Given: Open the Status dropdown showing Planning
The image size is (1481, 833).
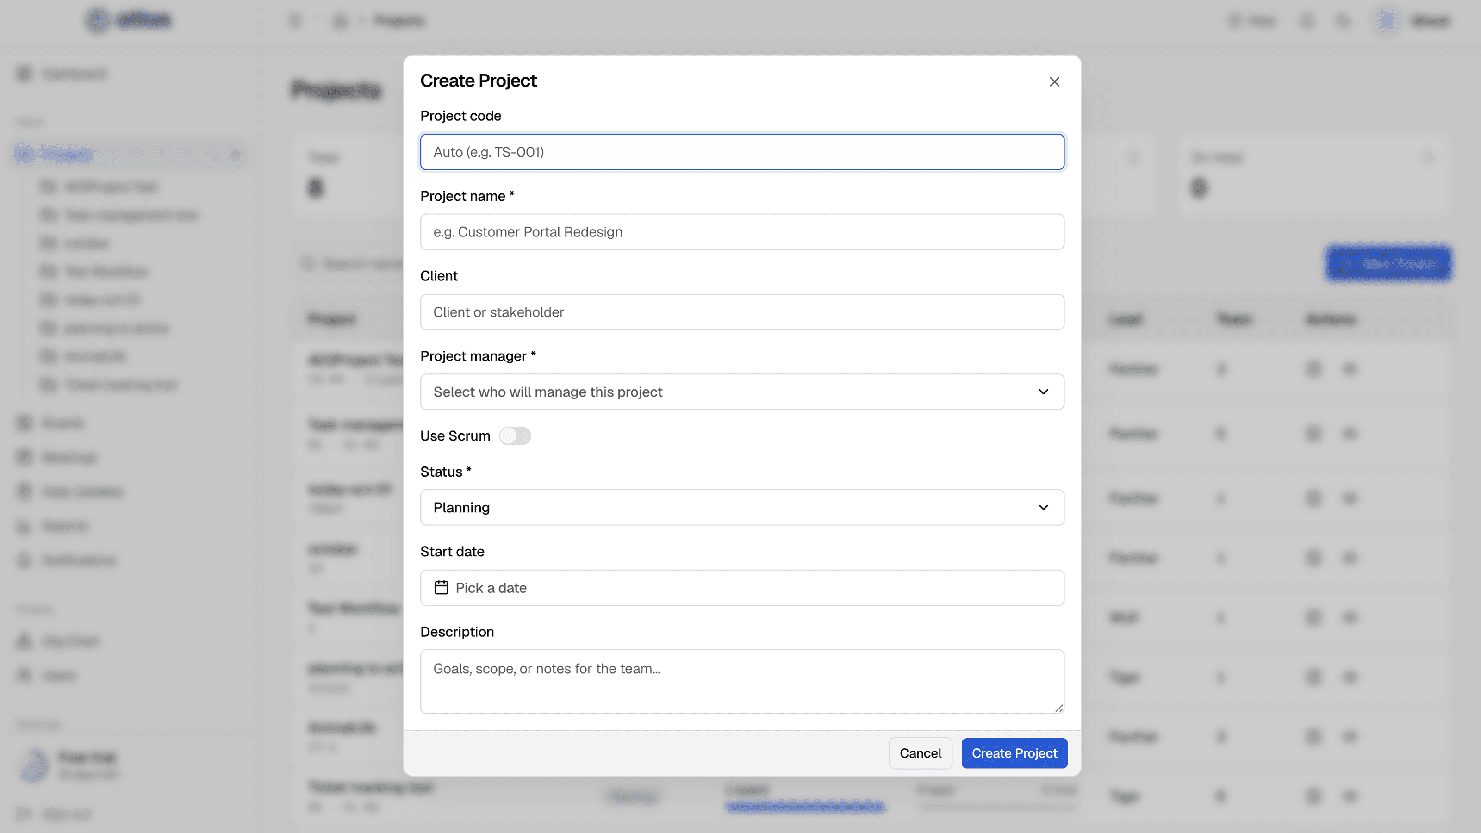Looking at the screenshot, I should [x=741, y=507].
